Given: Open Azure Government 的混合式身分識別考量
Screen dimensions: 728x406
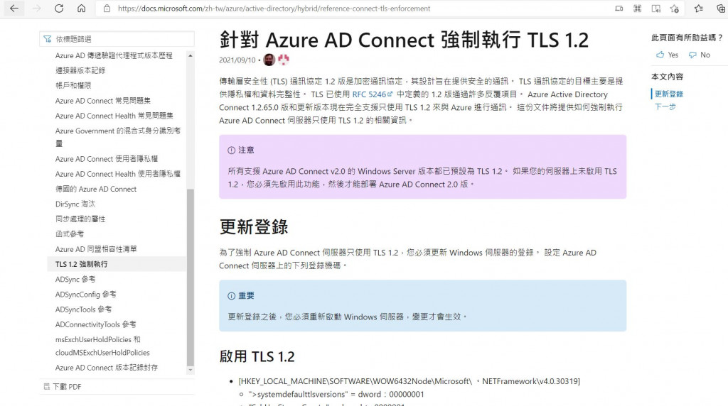Looking at the screenshot, I should pos(118,137).
